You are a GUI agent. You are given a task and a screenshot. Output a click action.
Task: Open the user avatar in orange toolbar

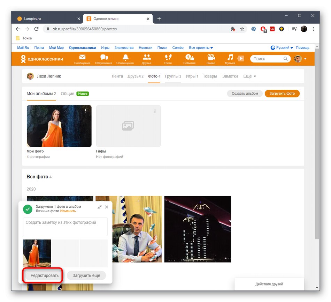(298, 59)
